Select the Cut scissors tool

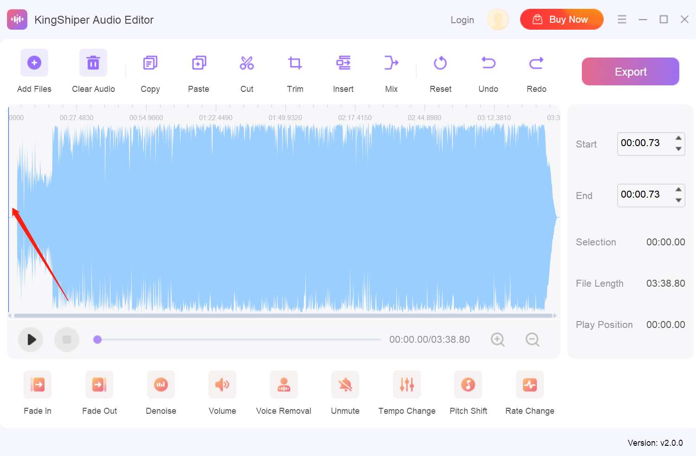247,63
